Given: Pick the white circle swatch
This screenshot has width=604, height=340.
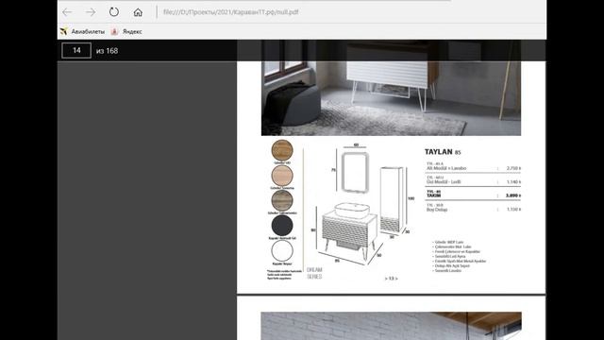Looking at the screenshot, I should coord(282,251).
